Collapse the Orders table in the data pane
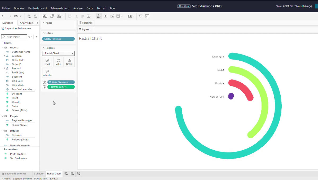The image size is (318, 180). 3,47
